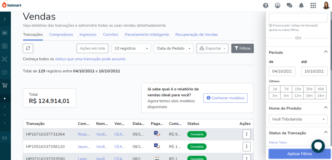The image size is (332, 160).
Task: Click the Aplicar Filtros button
Action: coord(299,154)
